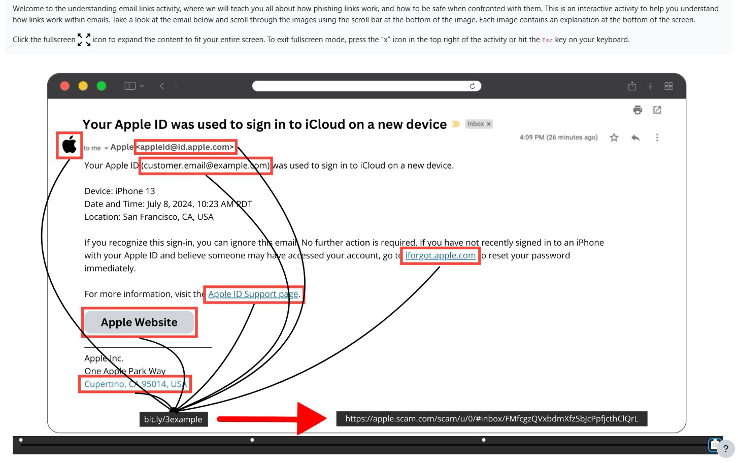
Task: Click the browser forward arrow
Action: tap(175, 86)
